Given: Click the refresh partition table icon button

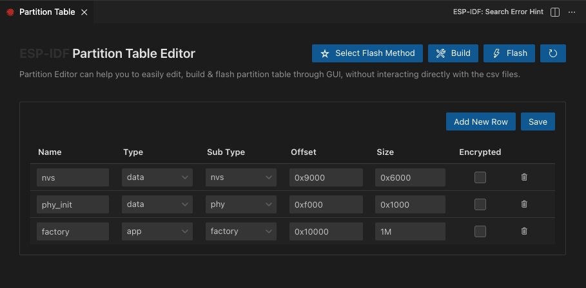Looking at the screenshot, I should tap(552, 53).
